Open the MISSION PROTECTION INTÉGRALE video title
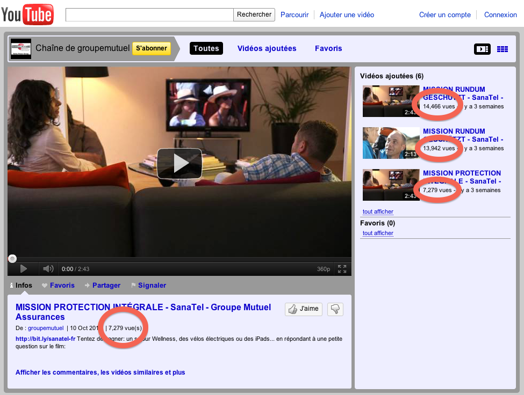 (x=143, y=312)
